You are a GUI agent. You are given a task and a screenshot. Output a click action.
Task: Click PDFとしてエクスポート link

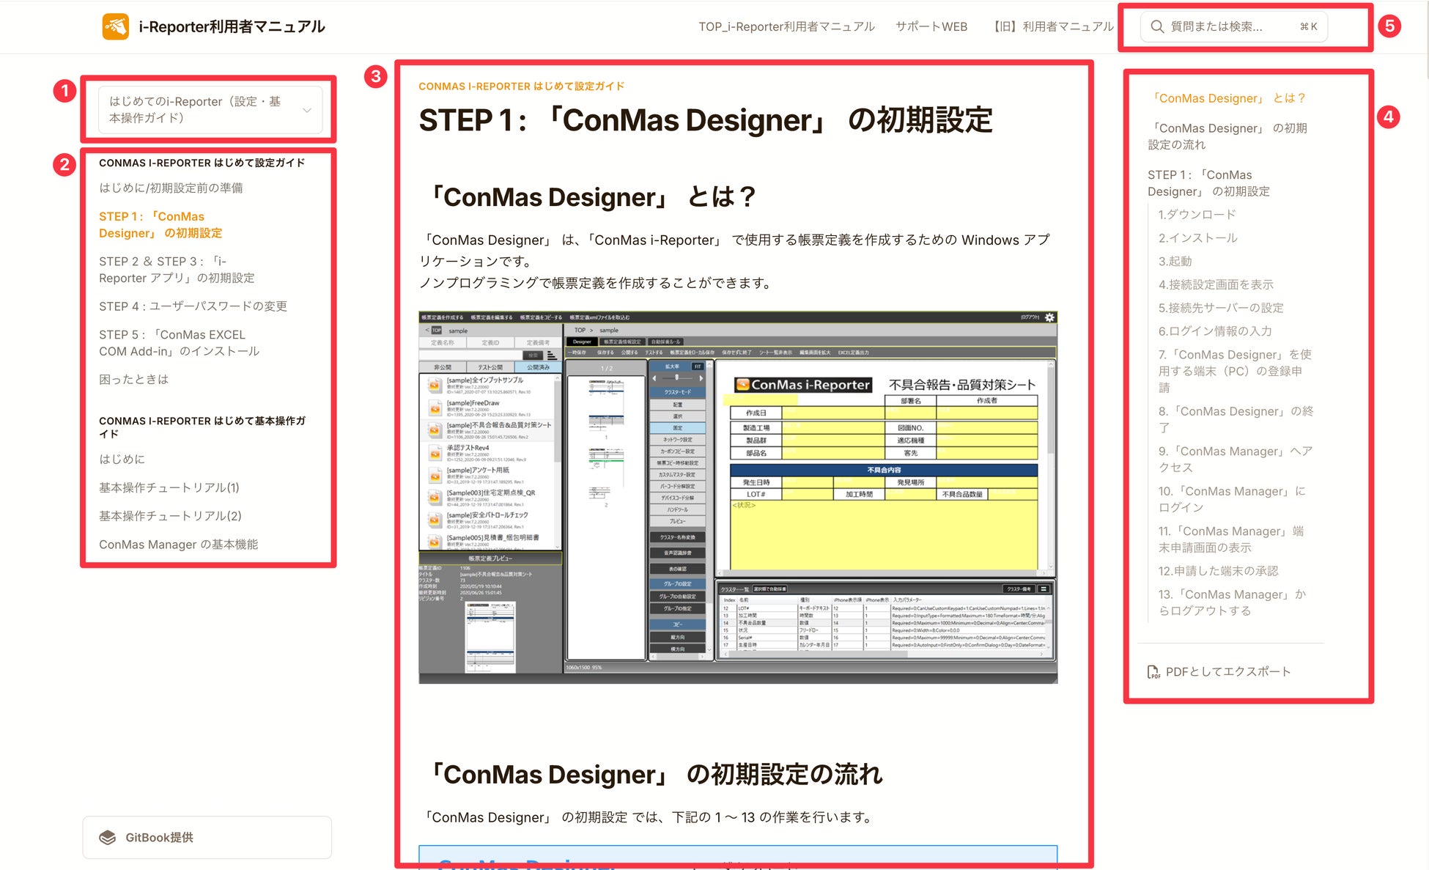click(x=1227, y=671)
